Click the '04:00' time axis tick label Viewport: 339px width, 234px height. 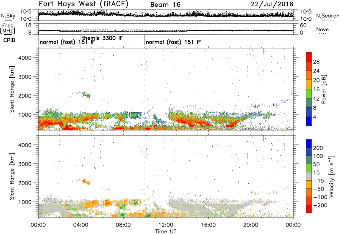point(81,225)
